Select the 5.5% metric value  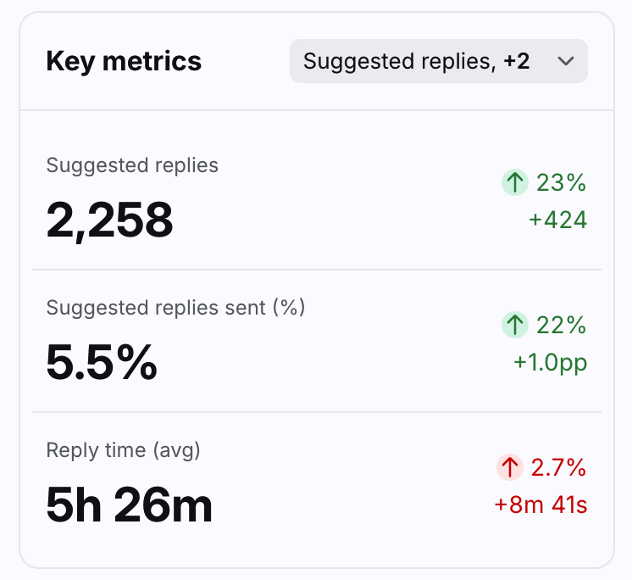pos(102,362)
